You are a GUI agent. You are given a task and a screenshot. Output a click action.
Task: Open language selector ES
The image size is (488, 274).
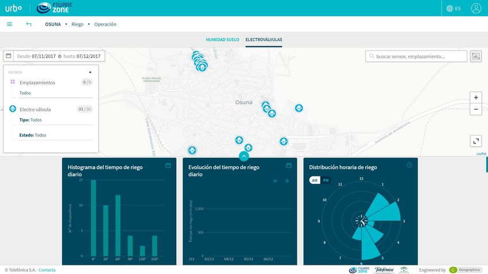tap(454, 9)
